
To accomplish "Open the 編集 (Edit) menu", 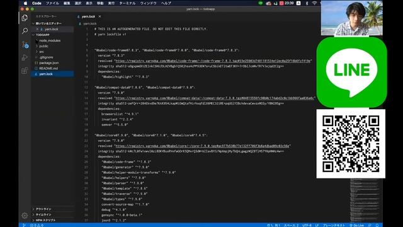I will 67,3.
